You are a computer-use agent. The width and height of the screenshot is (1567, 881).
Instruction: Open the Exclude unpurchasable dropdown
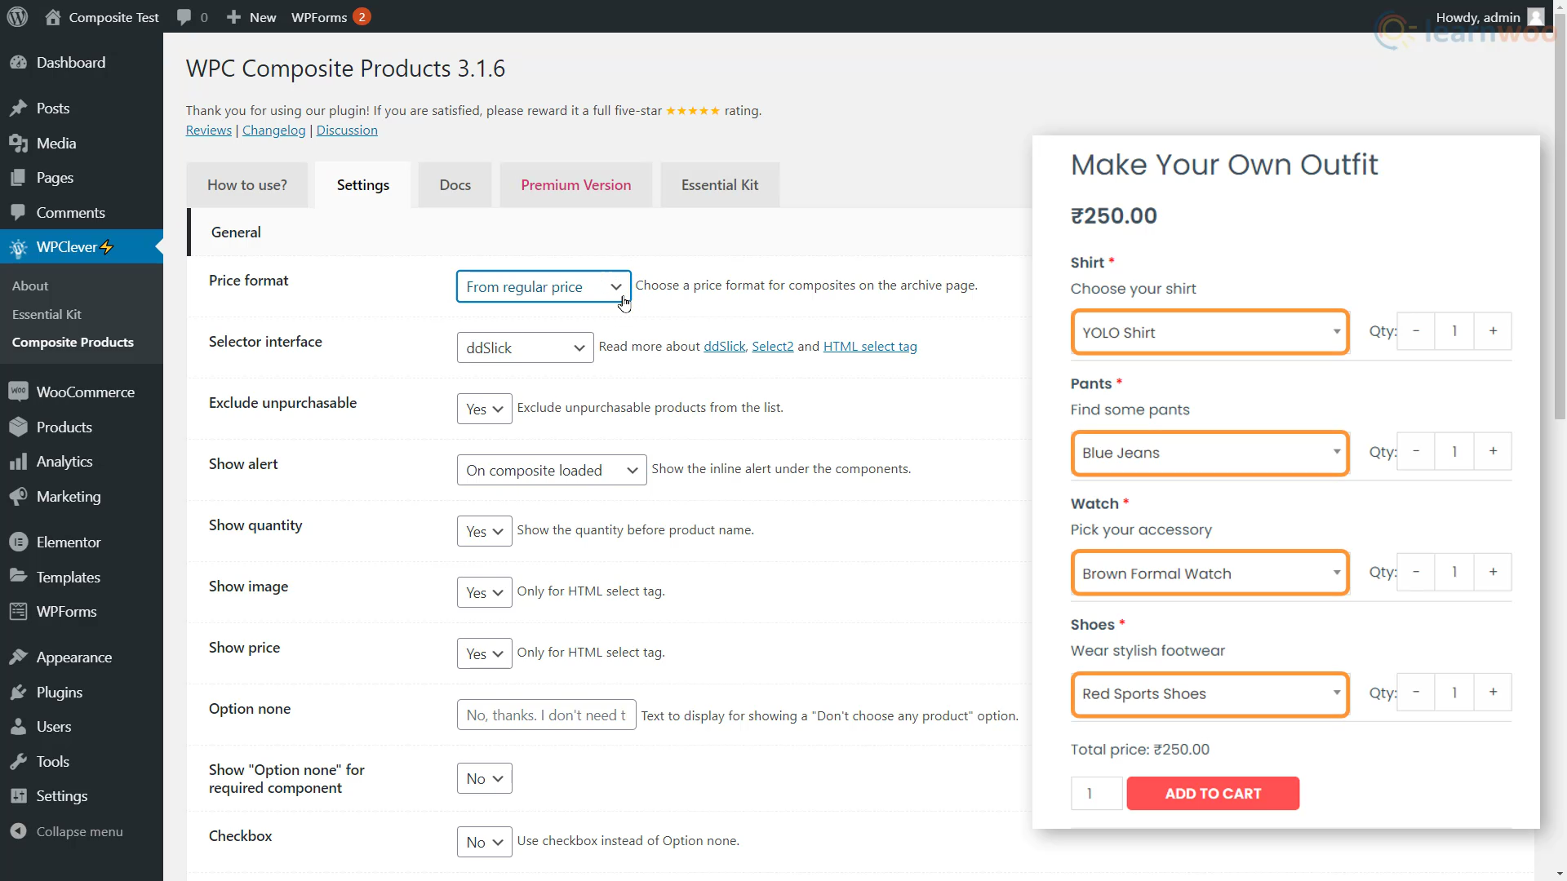click(484, 409)
